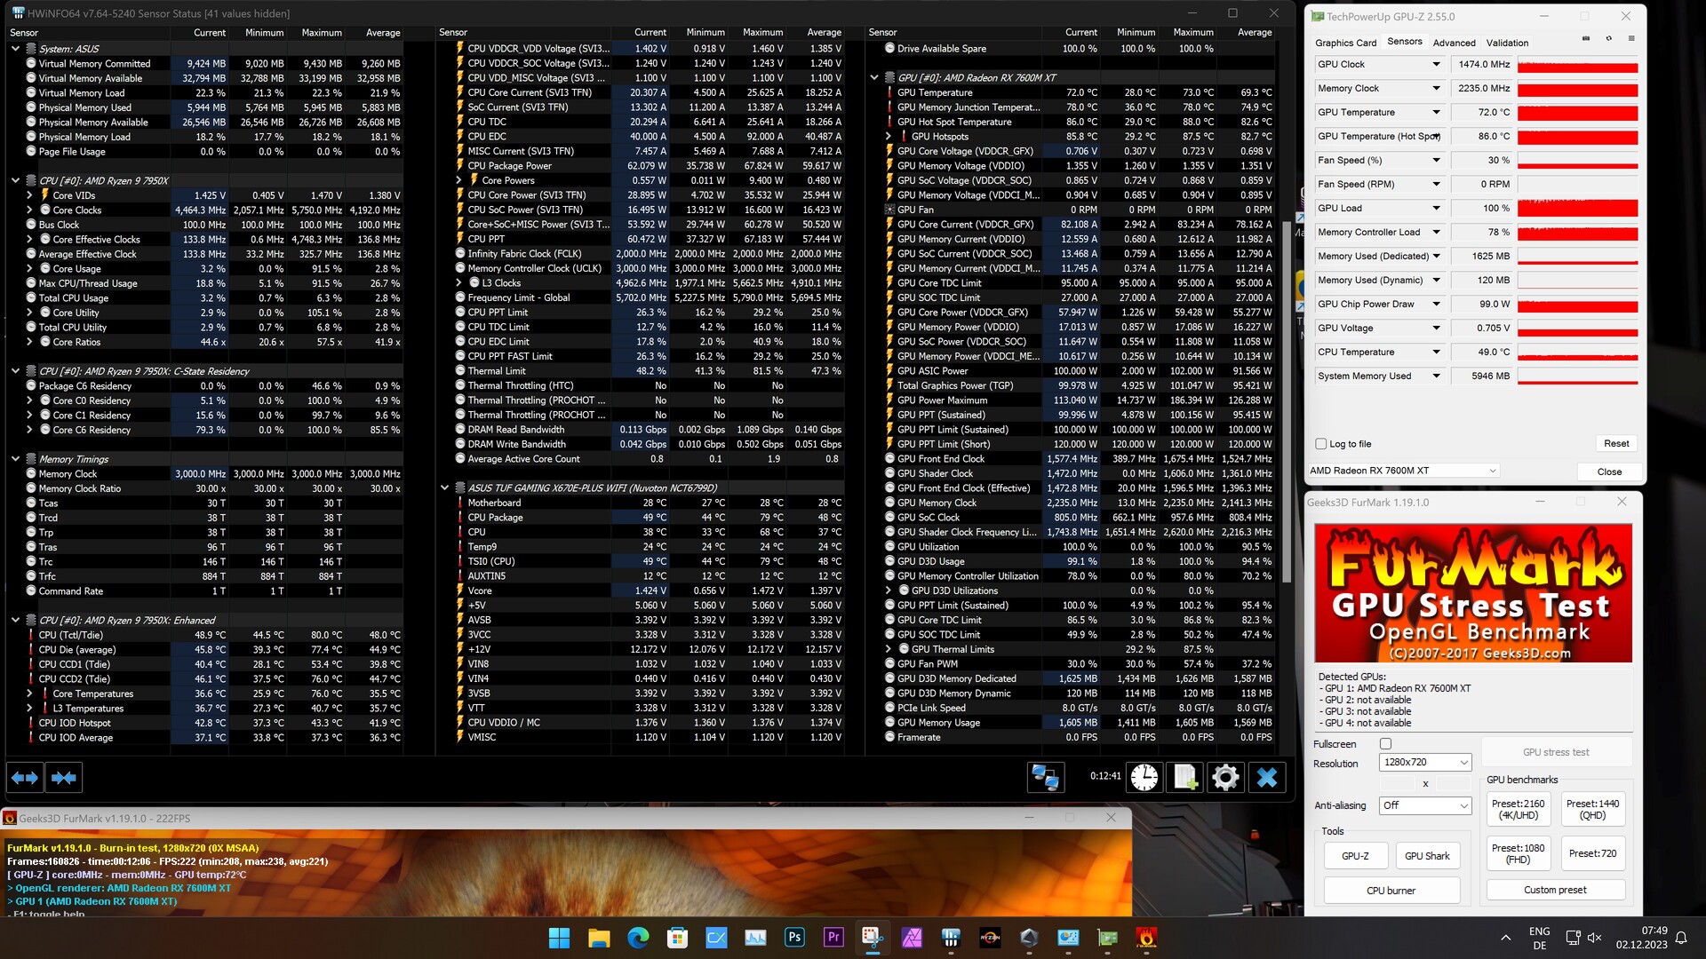The width and height of the screenshot is (1706, 959).
Task: Open GPU selection dropdown AMD Radeon RX 7600M XT
Action: (x=1403, y=471)
